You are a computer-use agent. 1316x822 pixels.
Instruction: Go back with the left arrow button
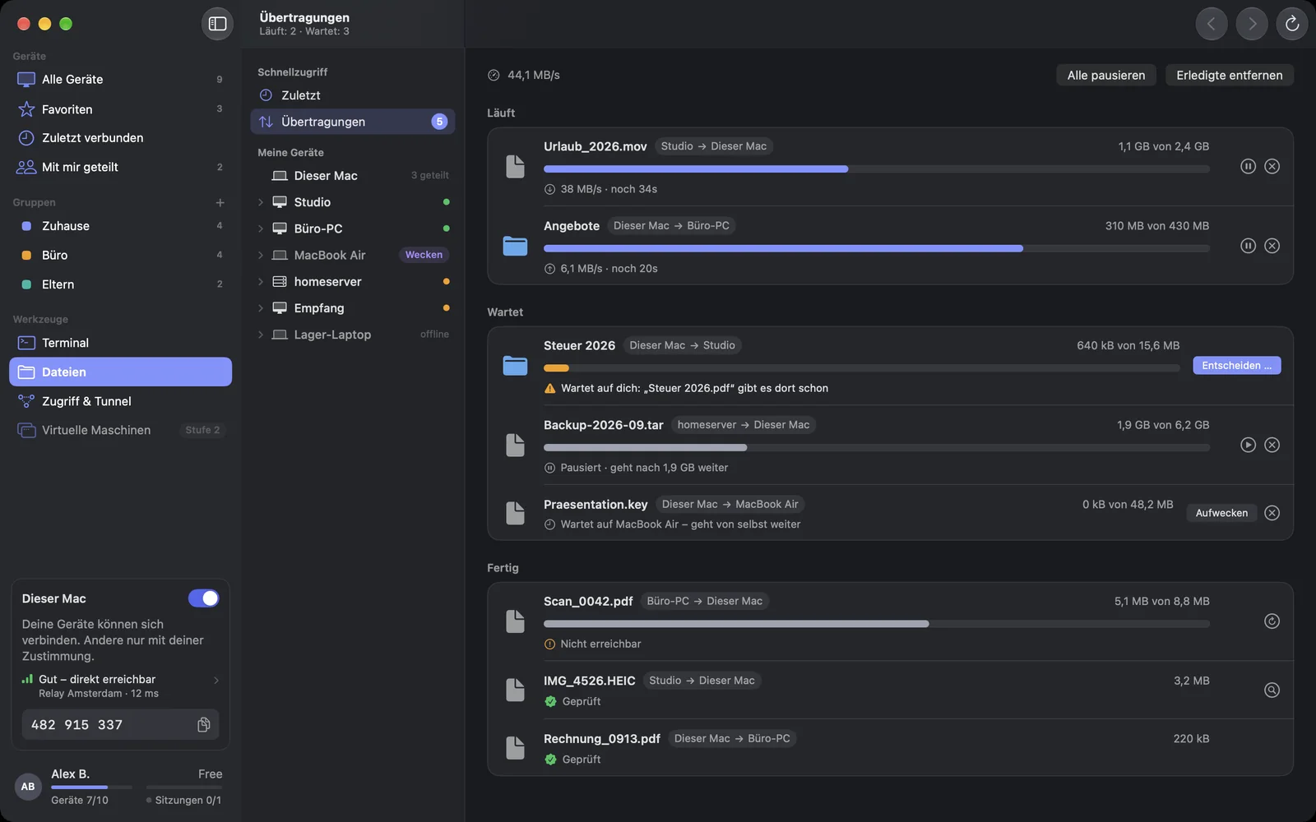[1211, 24]
